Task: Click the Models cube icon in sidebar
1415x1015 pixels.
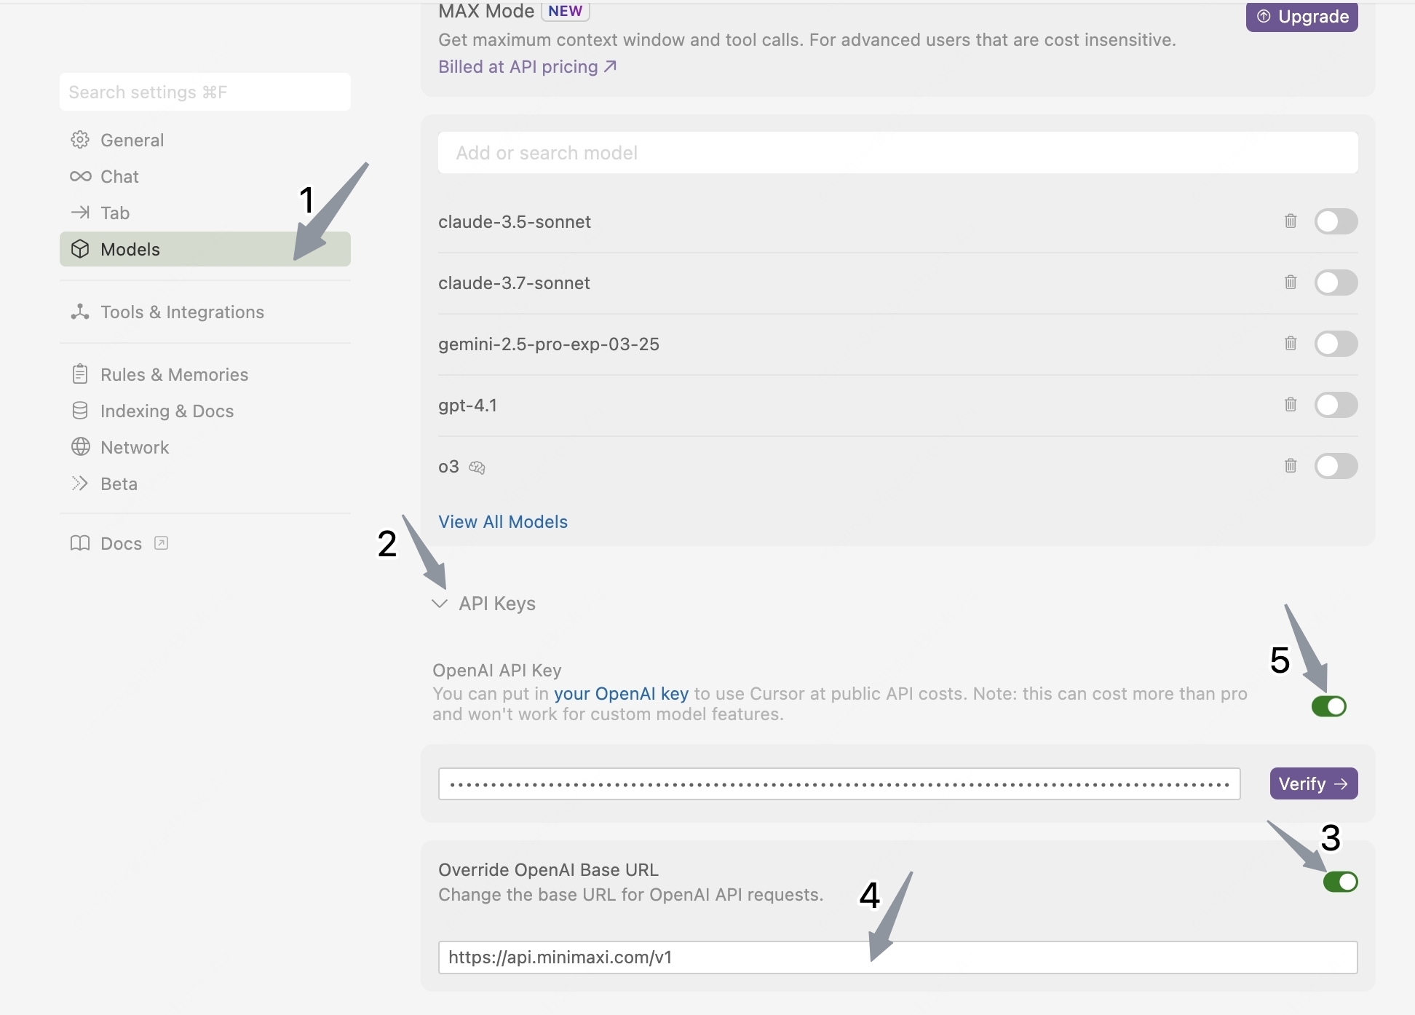Action: [x=80, y=249]
